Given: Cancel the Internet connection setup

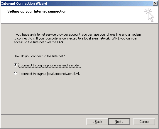Looking at the screenshot, I should click(x=144, y=122).
